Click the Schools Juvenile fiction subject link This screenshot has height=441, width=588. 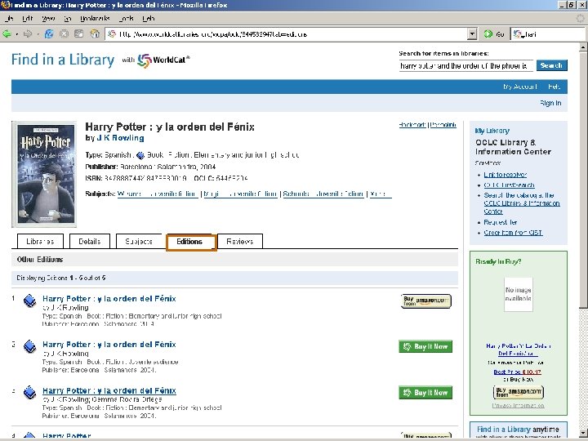coord(323,194)
